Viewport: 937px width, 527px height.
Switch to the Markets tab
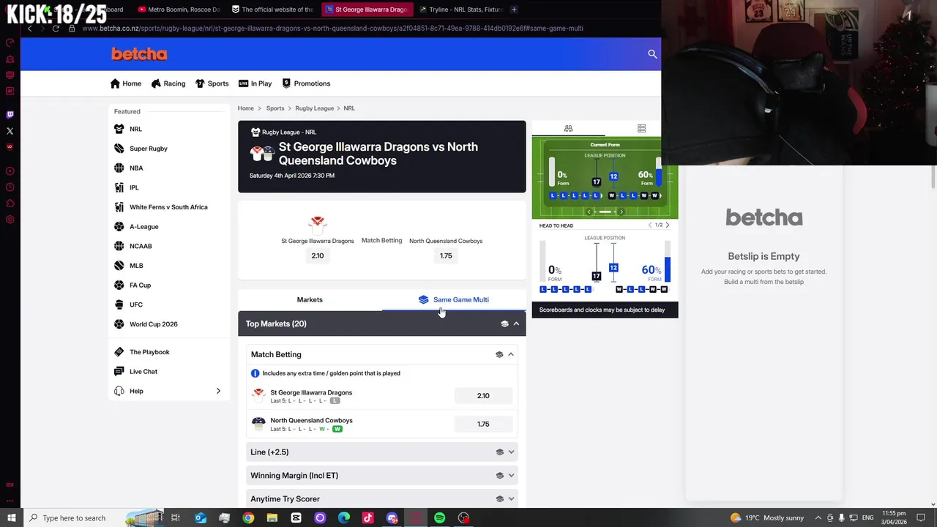(310, 300)
